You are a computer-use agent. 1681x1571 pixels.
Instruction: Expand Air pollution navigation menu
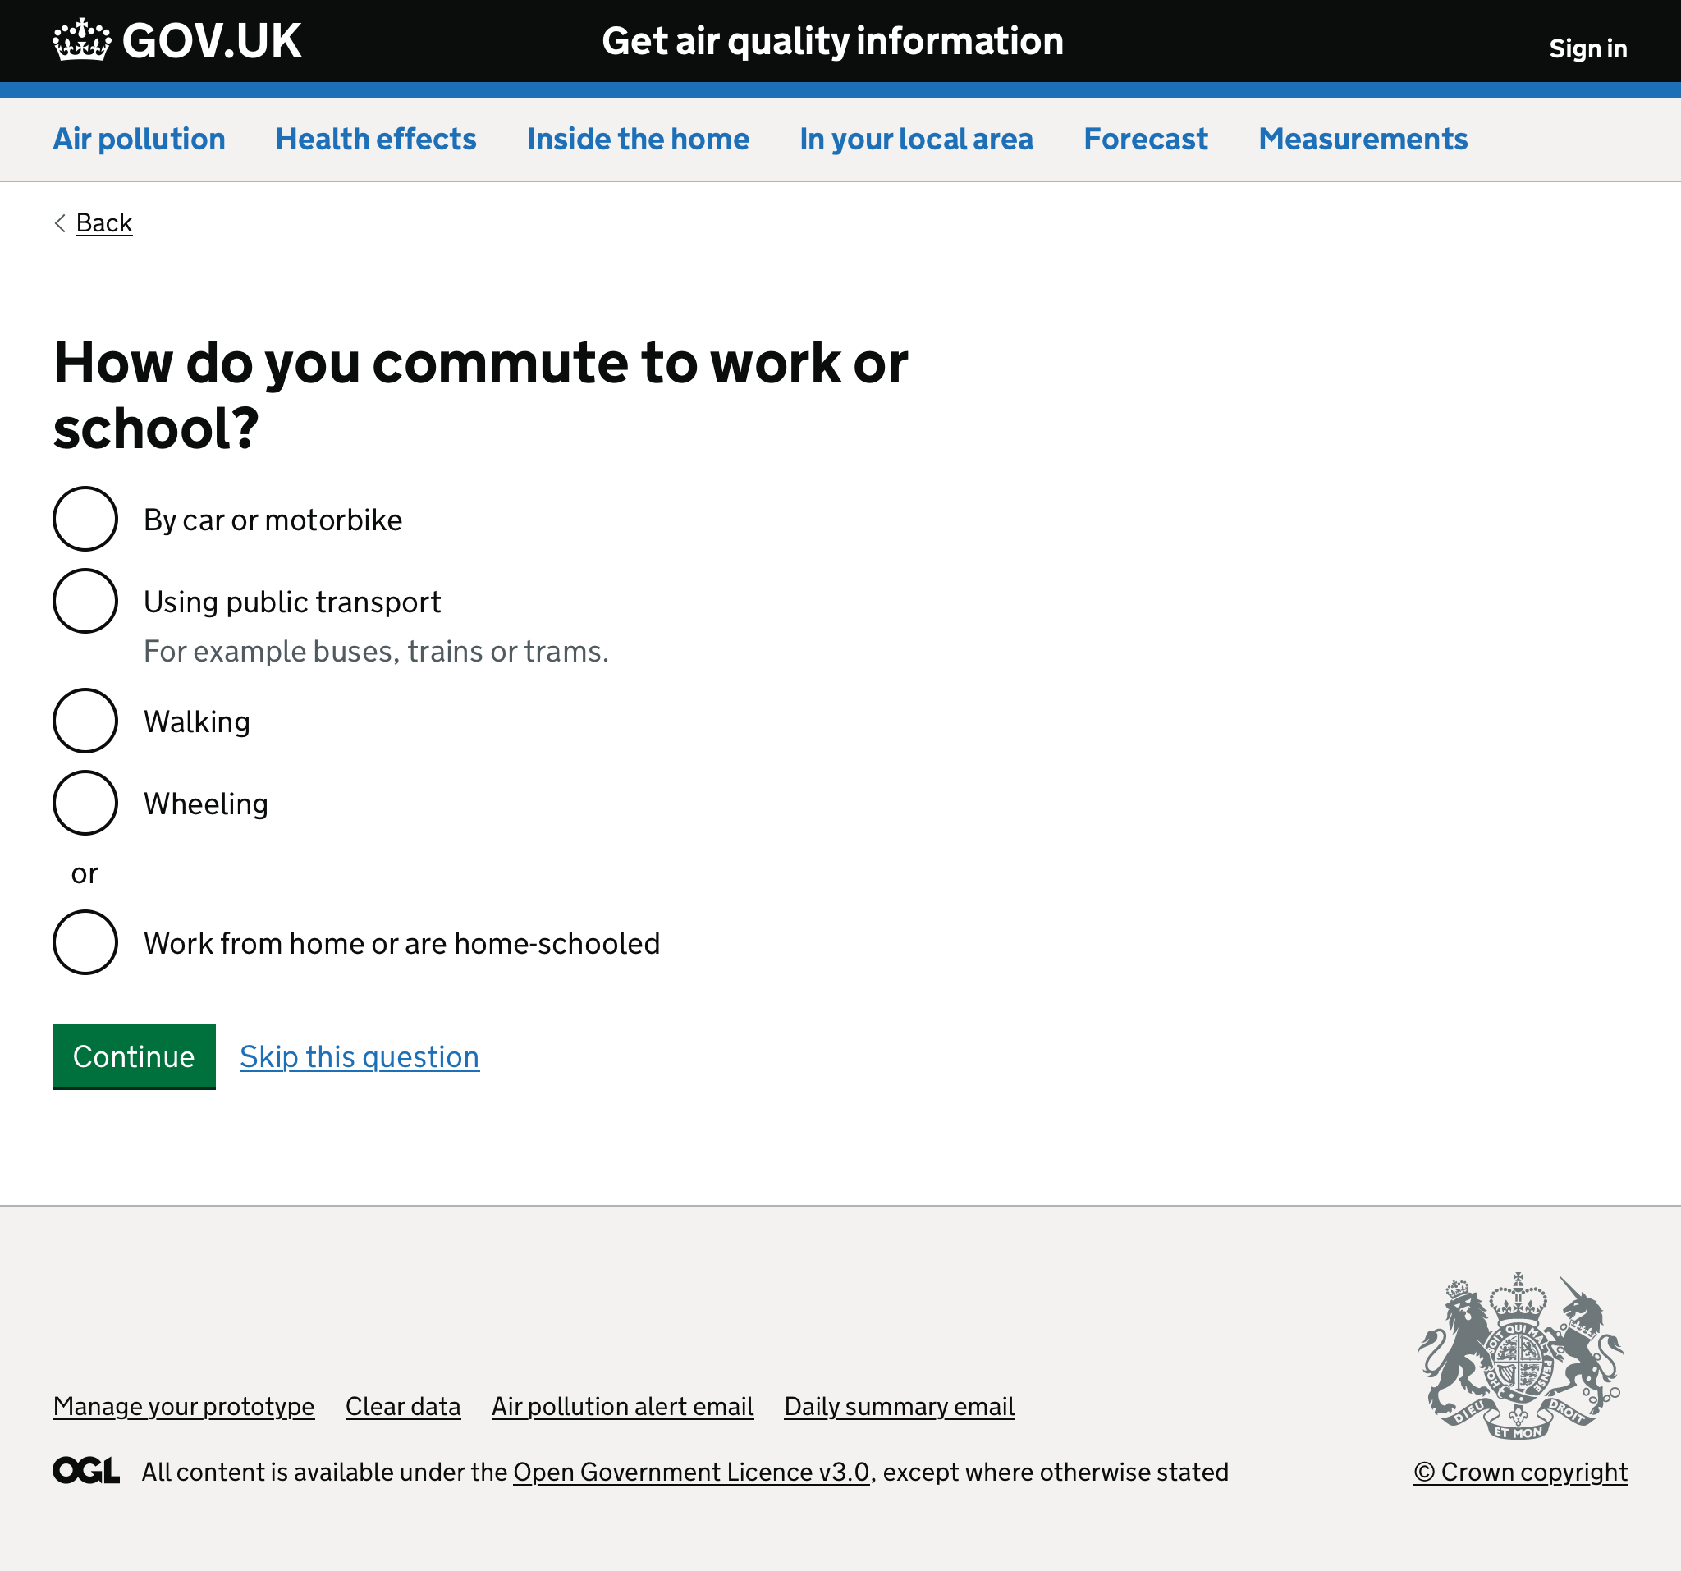point(139,137)
